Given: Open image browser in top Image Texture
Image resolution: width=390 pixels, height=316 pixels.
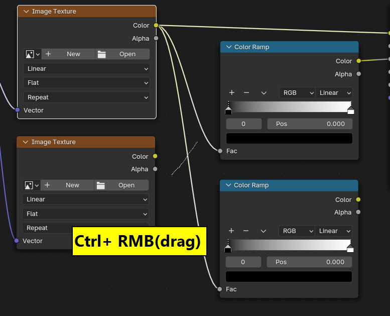Looking at the screenshot, I should (32, 54).
